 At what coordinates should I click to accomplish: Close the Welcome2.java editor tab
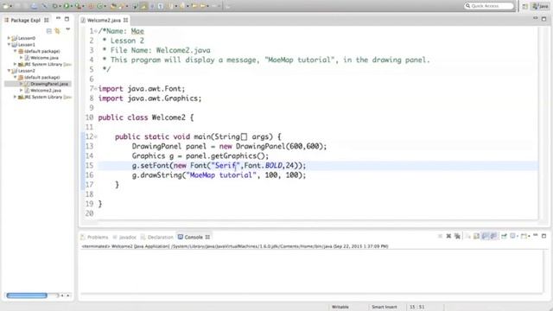[x=125, y=20]
